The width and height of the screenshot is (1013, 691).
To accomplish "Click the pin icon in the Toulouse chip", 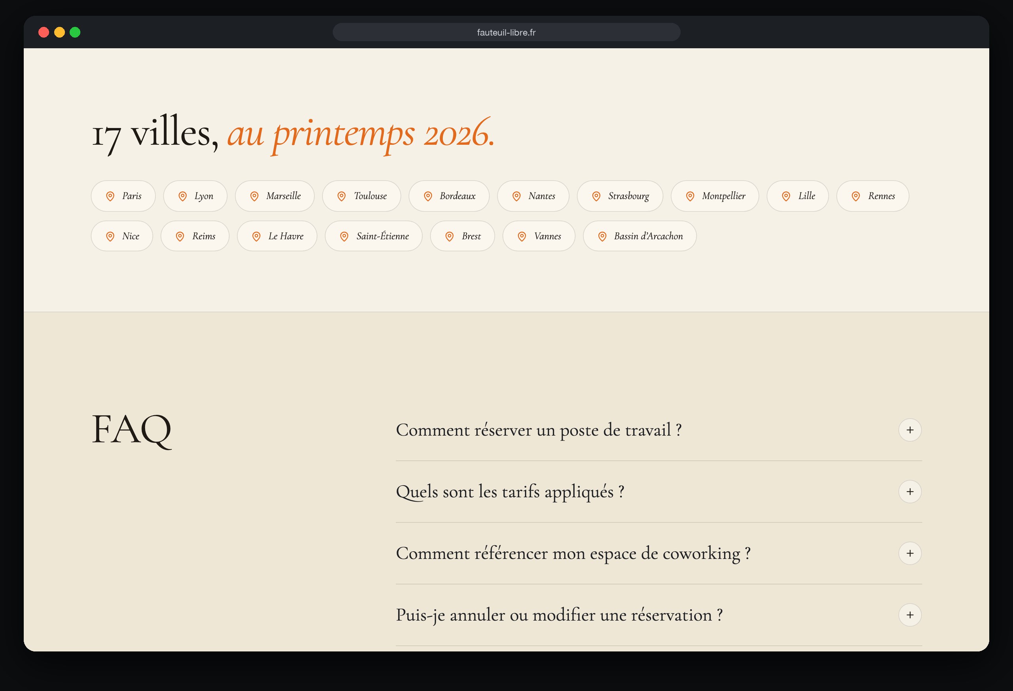I will click(x=342, y=197).
